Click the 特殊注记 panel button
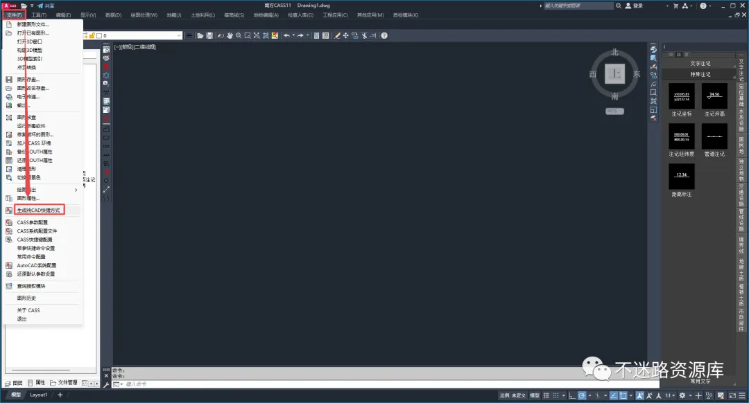Viewport: 749px width, 403px height. (700, 74)
